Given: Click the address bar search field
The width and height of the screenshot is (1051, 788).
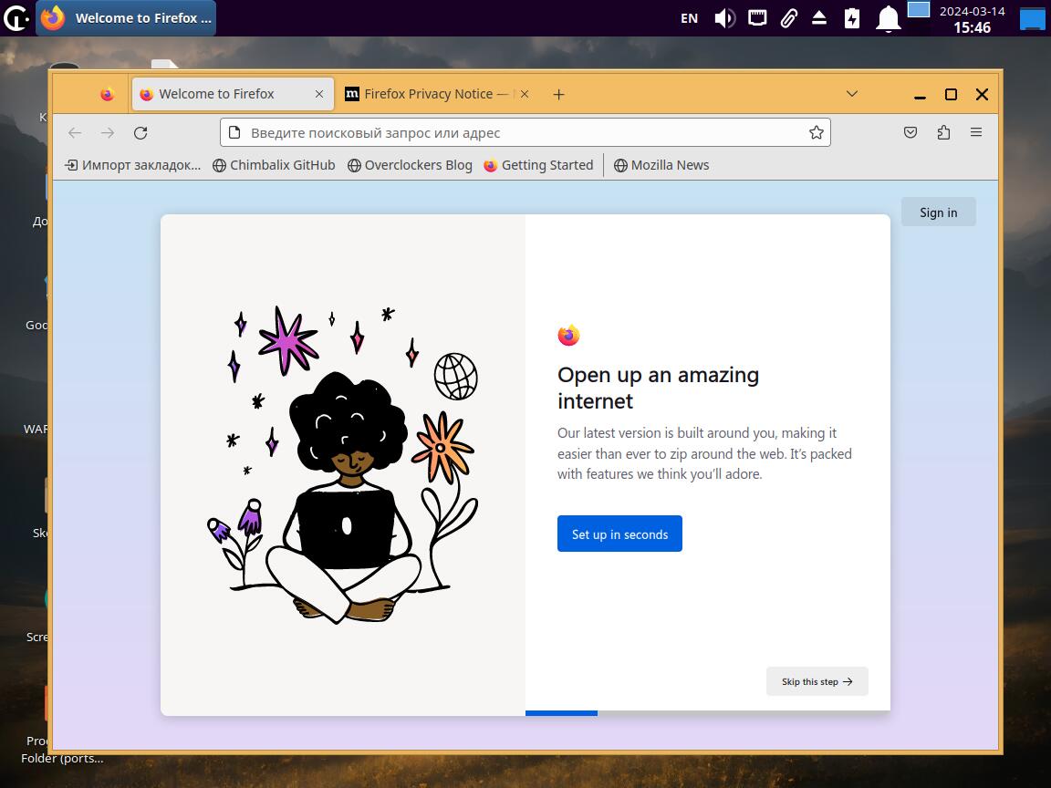Looking at the screenshot, I should click(x=525, y=132).
